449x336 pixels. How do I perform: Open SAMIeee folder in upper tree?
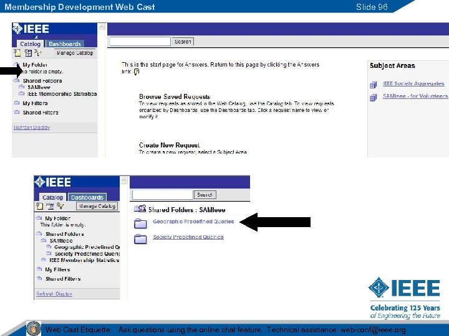pyautogui.click(x=39, y=87)
